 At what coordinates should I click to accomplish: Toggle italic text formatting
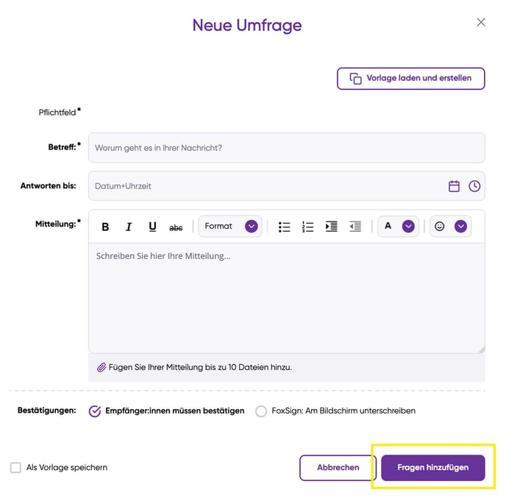point(129,227)
